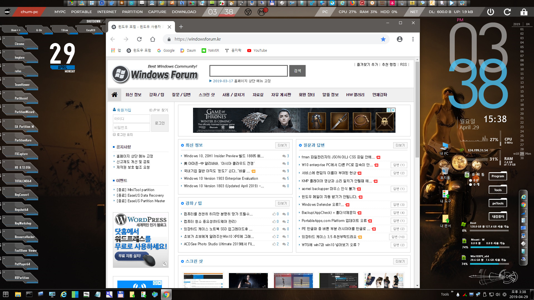Open Chrome's three-dot menu

click(x=413, y=39)
